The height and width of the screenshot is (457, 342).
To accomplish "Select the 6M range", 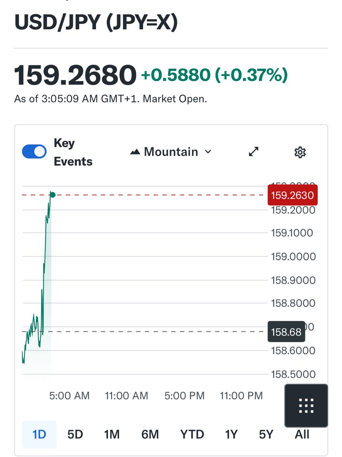I will (150, 434).
